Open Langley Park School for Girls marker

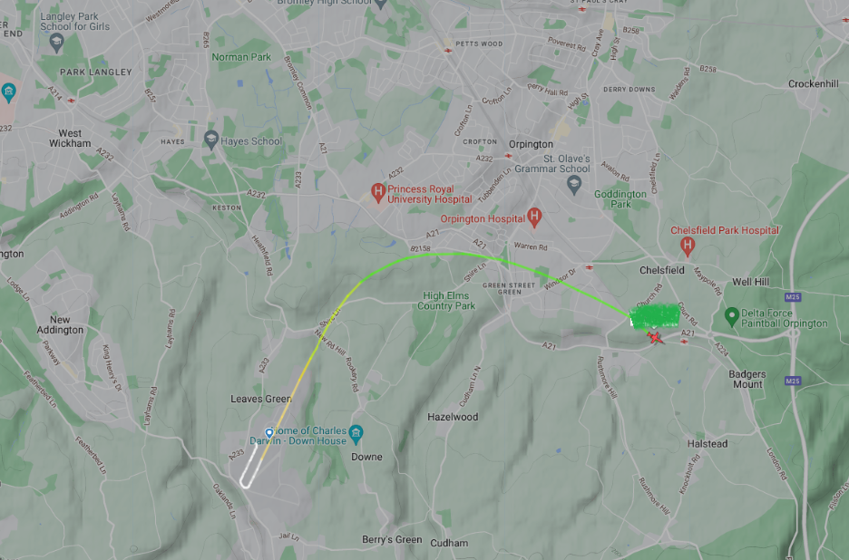click(56, 43)
